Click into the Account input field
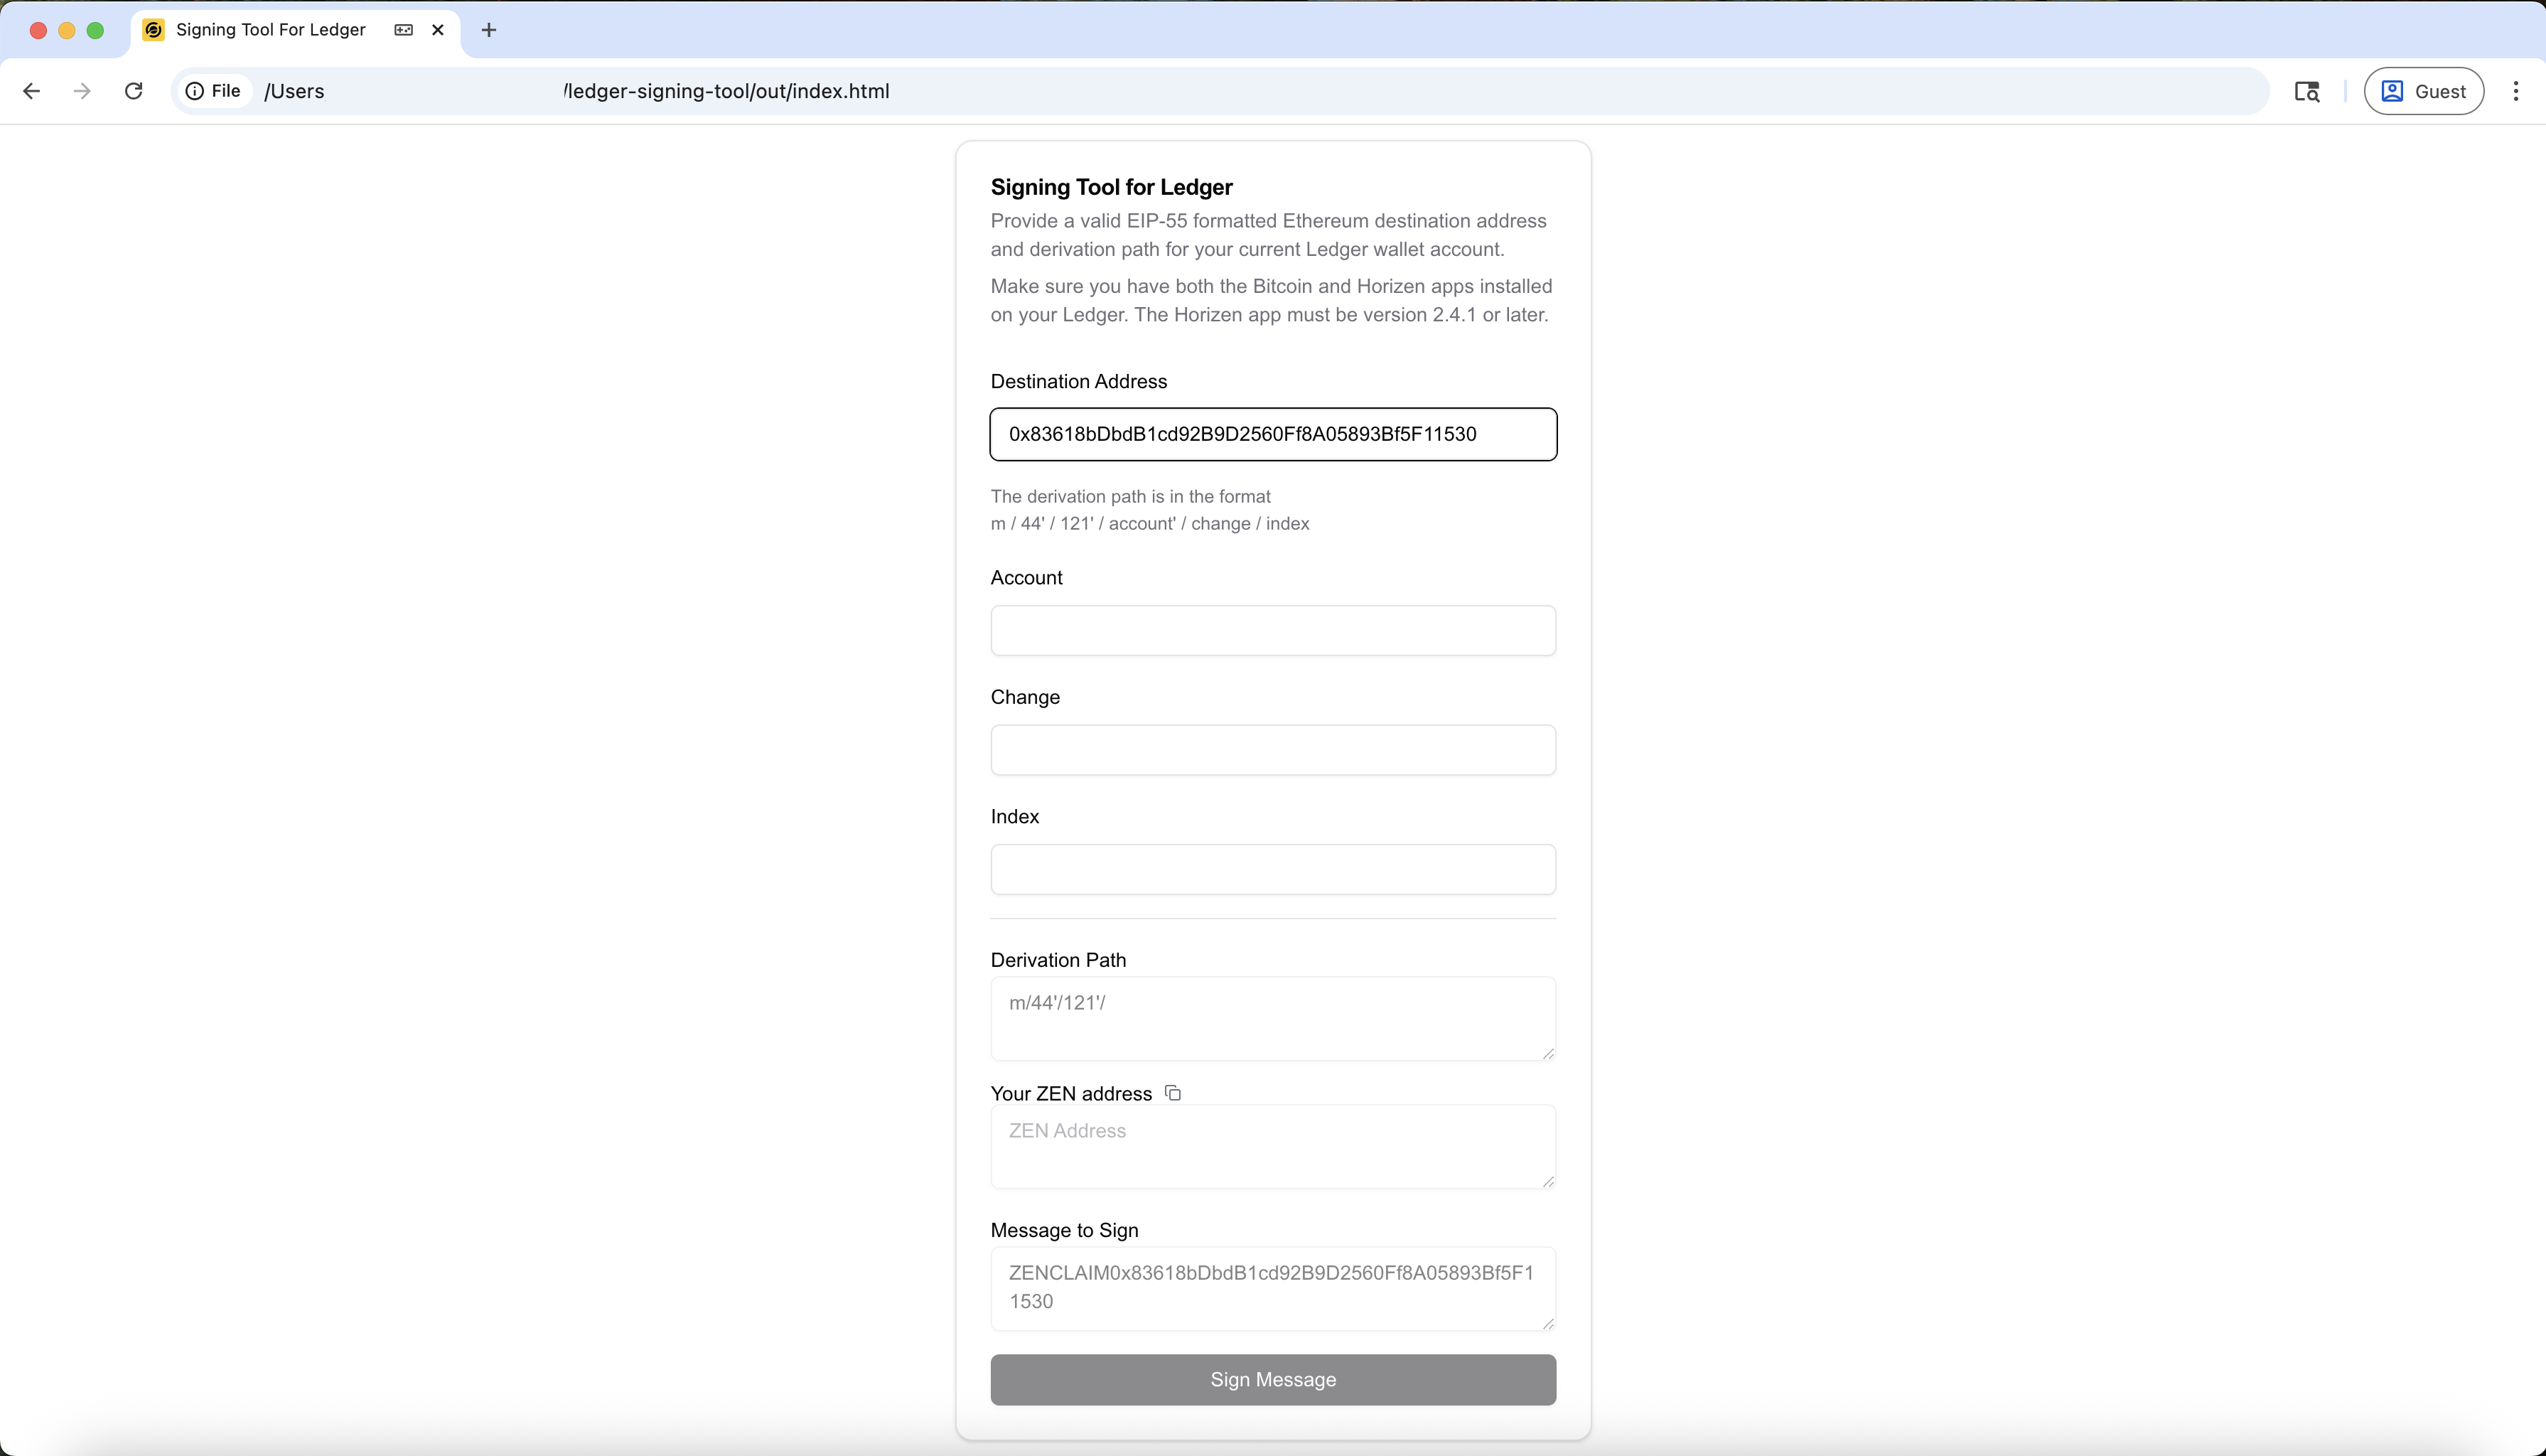Image resolution: width=2546 pixels, height=1456 pixels. tap(1272, 630)
